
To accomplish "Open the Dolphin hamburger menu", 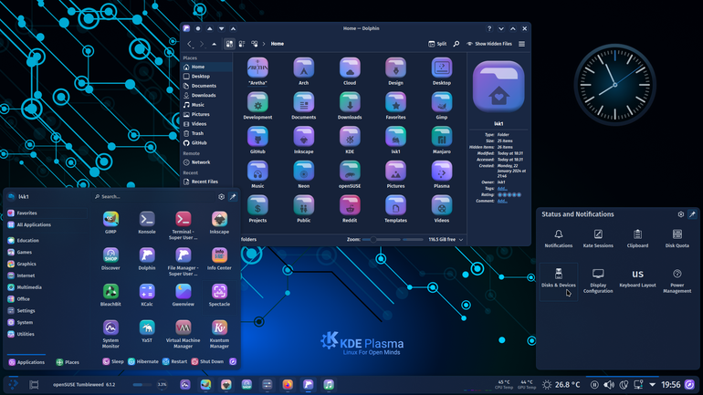I will pyautogui.click(x=521, y=44).
